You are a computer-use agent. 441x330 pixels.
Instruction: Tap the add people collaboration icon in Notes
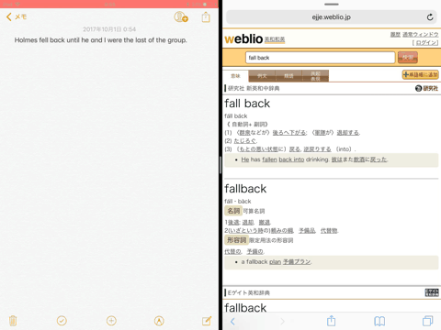181,16
